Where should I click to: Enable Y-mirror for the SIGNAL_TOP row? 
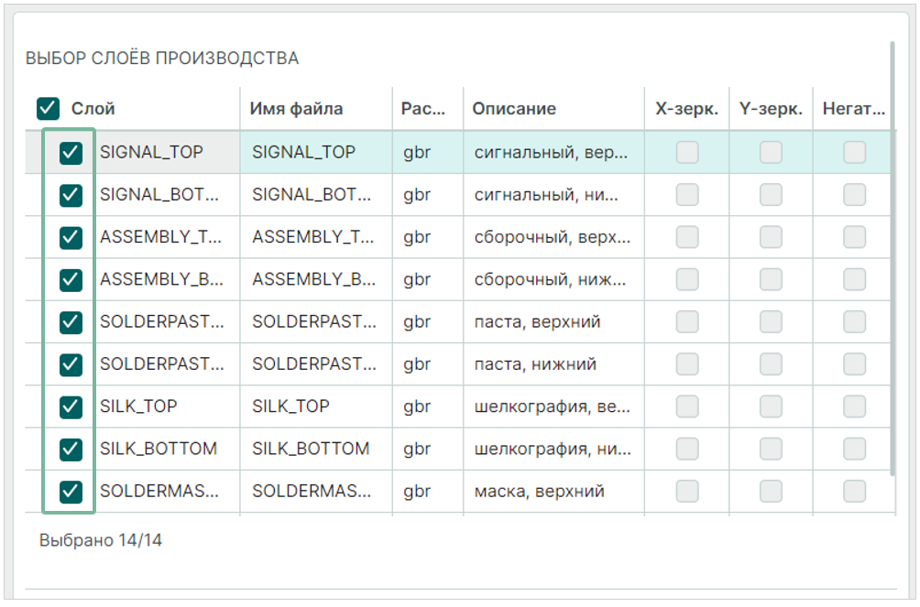click(x=771, y=153)
